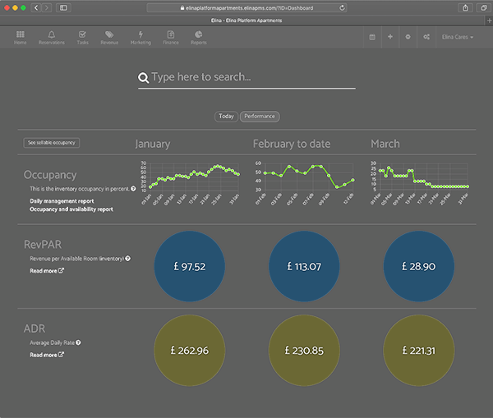Click January ADR circle £ 262.96
The width and height of the screenshot is (493, 418).
point(190,351)
